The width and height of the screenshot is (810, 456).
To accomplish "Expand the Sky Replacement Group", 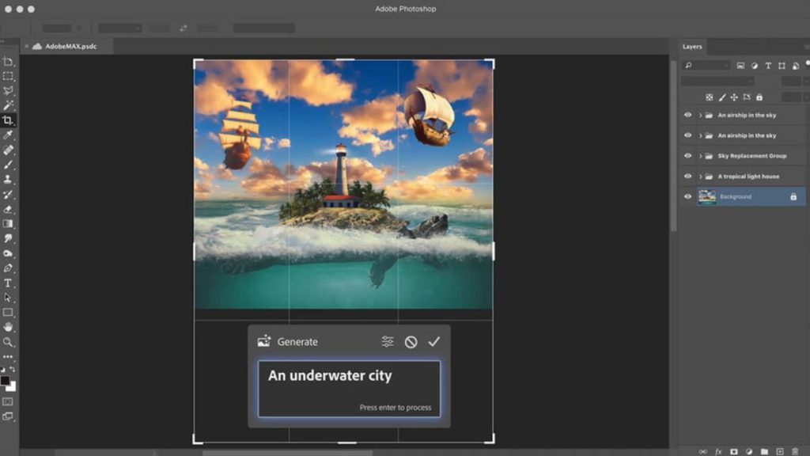I will pos(698,155).
